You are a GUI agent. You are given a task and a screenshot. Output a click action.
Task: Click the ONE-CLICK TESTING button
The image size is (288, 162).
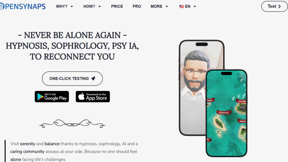(x=72, y=79)
